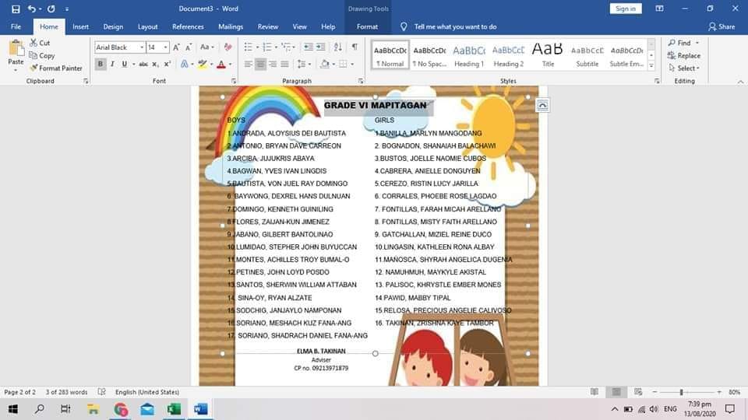Apply the red font color swatch

click(221, 64)
